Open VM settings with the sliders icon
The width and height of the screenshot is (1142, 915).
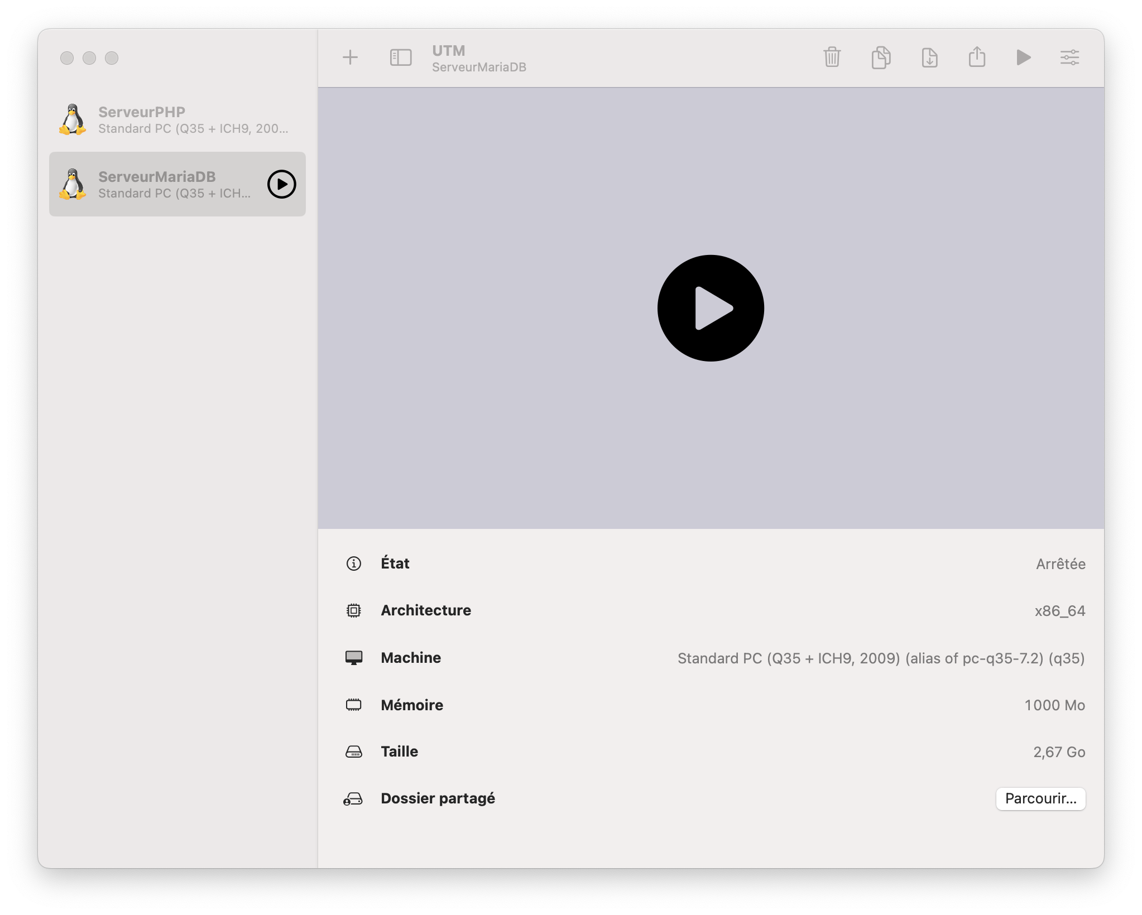1069,57
